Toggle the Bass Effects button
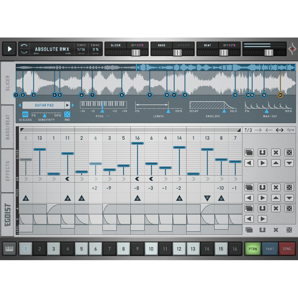298x298 pixels. click(183, 45)
